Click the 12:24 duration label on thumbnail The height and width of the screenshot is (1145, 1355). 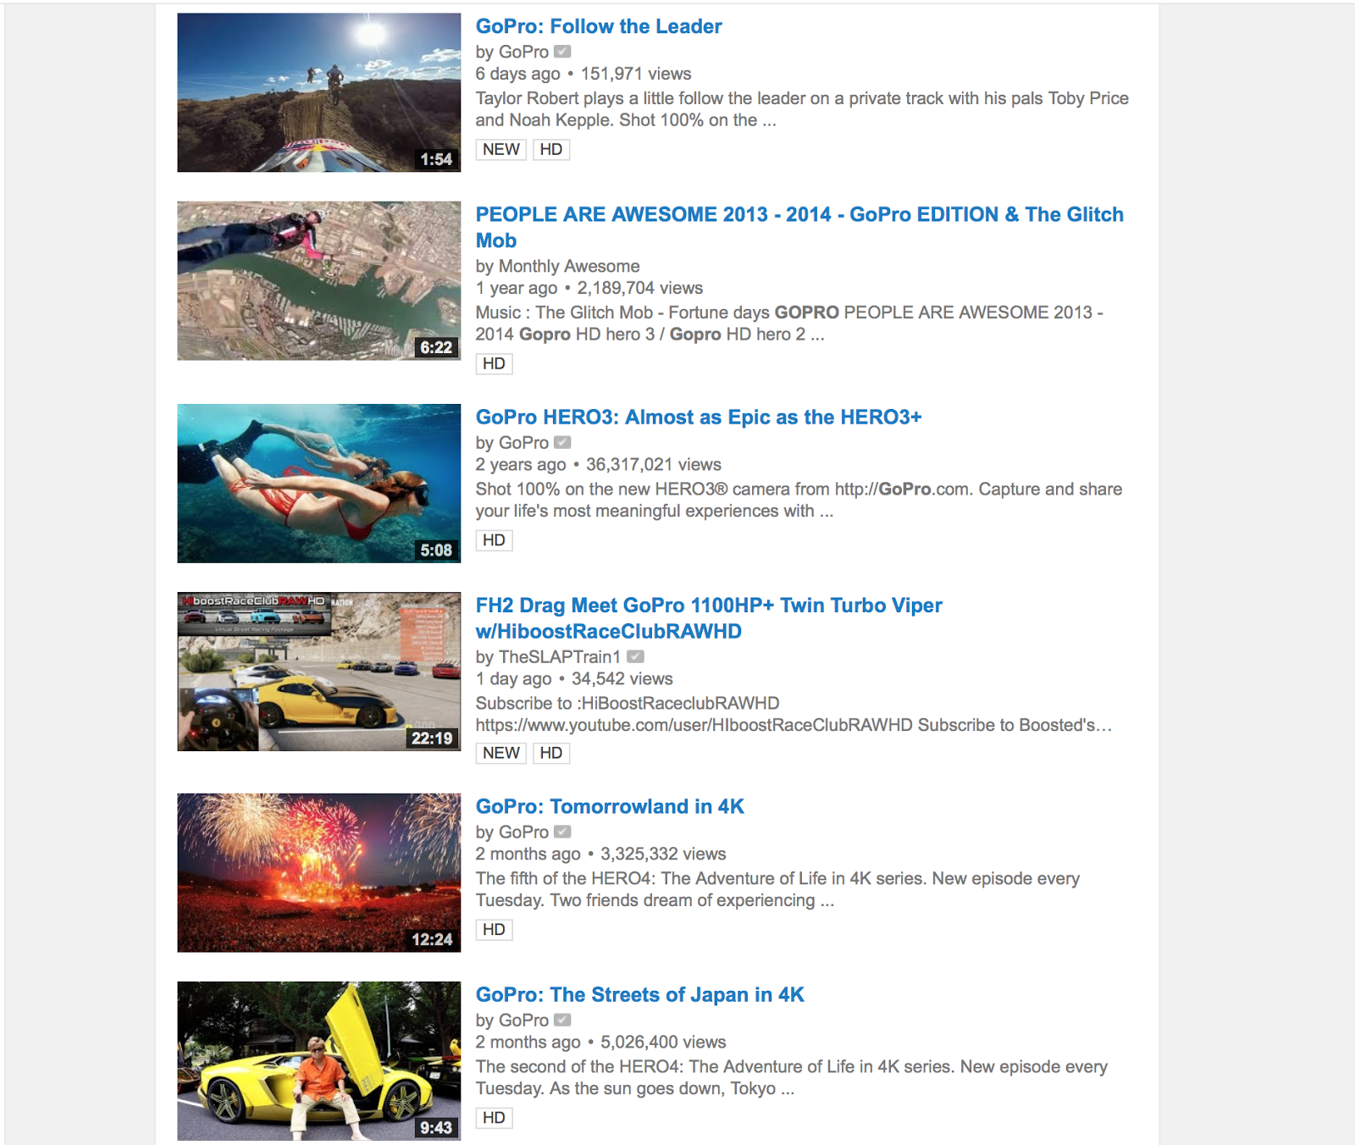pyautogui.click(x=432, y=939)
